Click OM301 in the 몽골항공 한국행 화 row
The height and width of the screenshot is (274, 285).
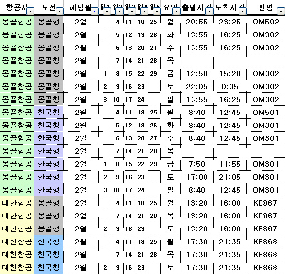click(265, 126)
